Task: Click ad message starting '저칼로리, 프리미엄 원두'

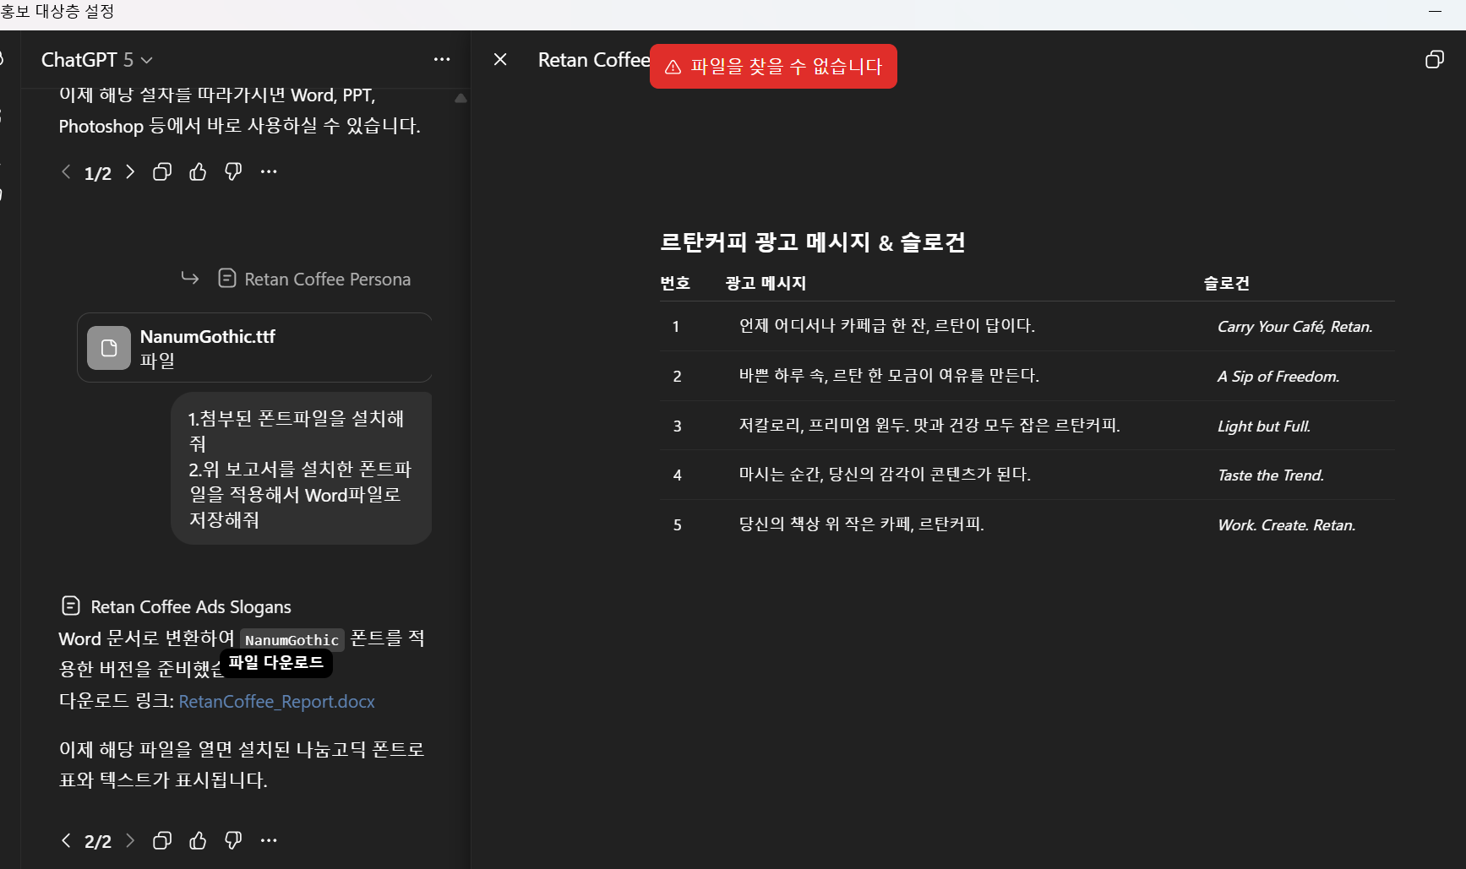Action: pyautogui.click(x=929, y=426)
